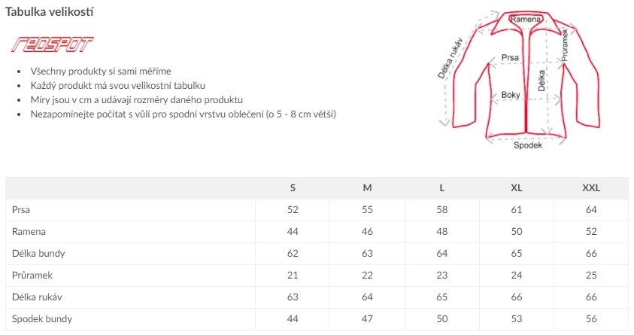This screenshot has height=335, width=634.
Task: Click Spodek bundy value 56 for XXL
Action: click(x=591, y=319)
